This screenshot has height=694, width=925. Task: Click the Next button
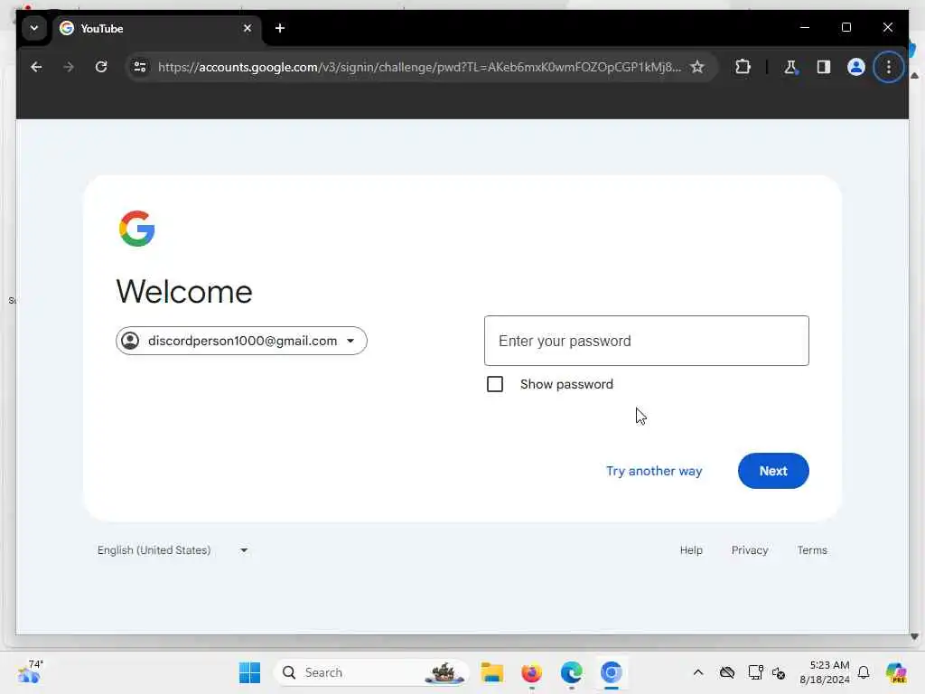(773, 471)
